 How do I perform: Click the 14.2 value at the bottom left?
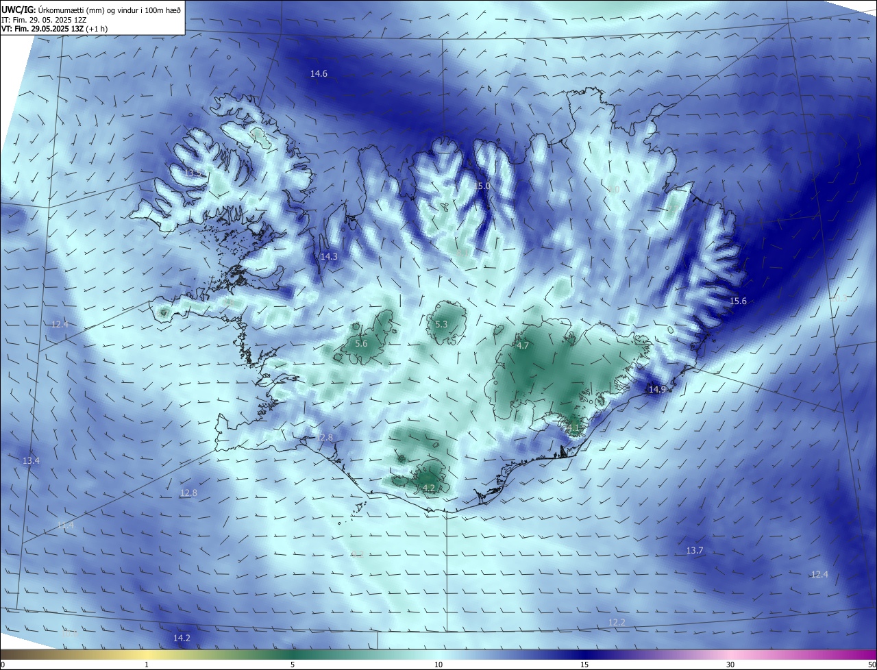182,637
